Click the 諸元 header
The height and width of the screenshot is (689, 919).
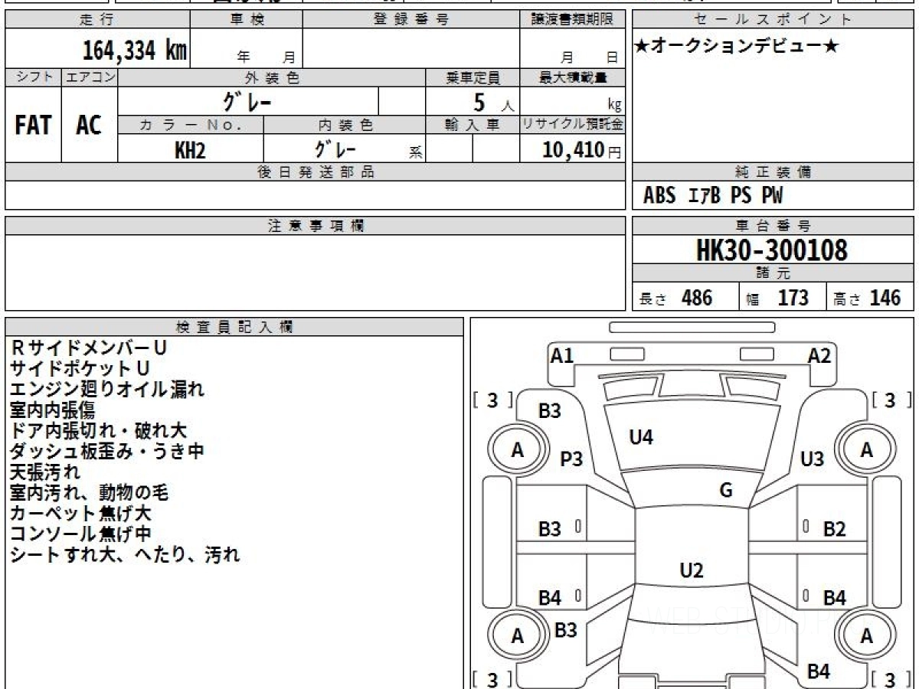click(773, 273)
